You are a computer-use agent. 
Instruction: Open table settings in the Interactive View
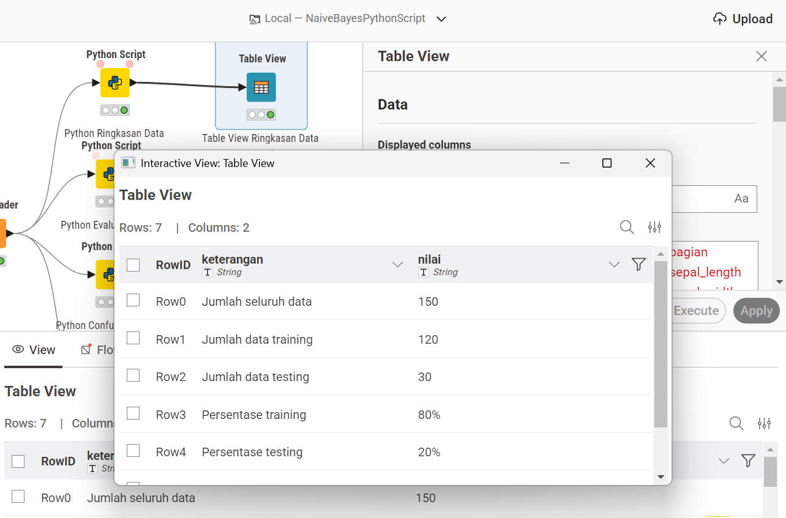click(654, 228)
